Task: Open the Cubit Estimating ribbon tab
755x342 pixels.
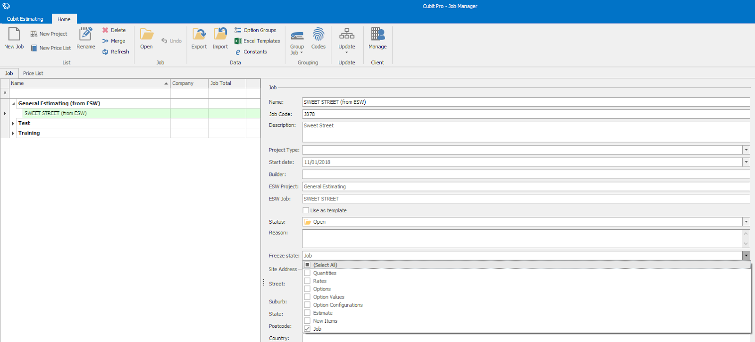Action: click(25, 19)
